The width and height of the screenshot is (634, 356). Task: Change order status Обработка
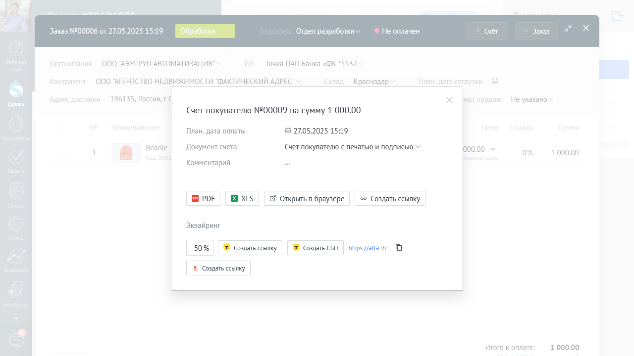(205, 31)
